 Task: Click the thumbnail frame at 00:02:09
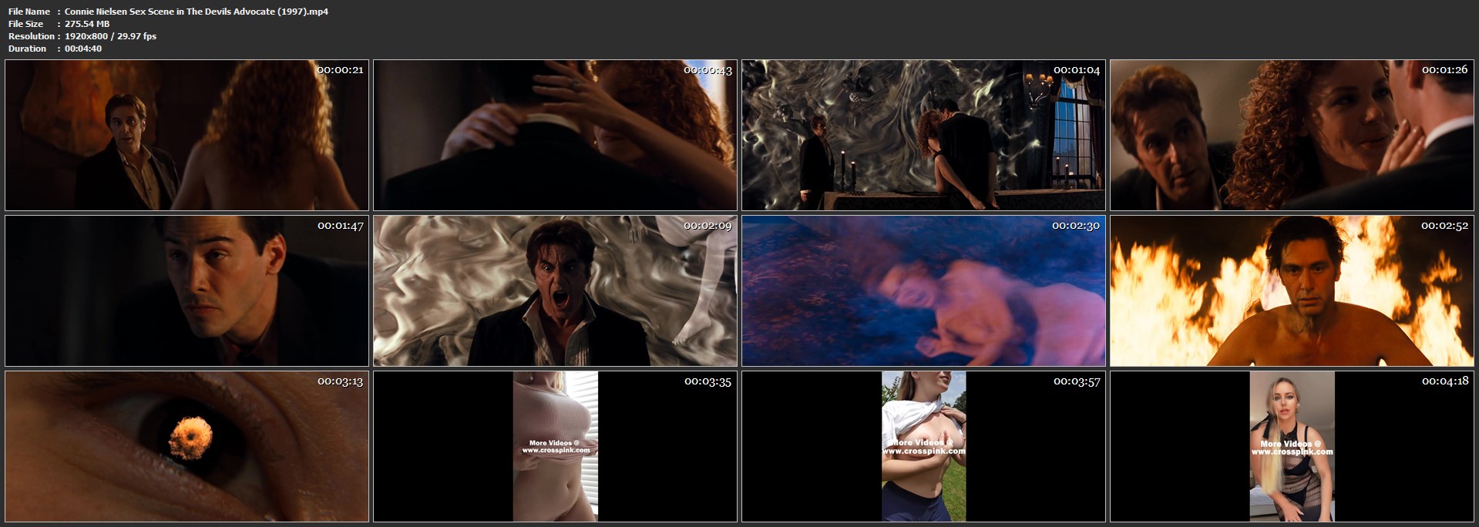(556, 290)
